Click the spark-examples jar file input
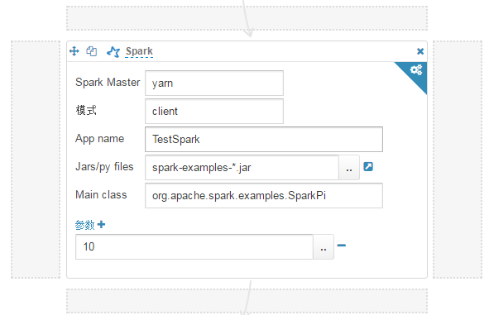The width and height of the screenshot is (489, 315). [242, 168]
